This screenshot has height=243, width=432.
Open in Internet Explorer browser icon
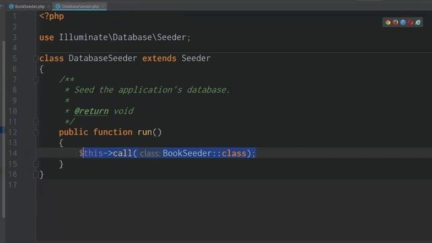418,22
